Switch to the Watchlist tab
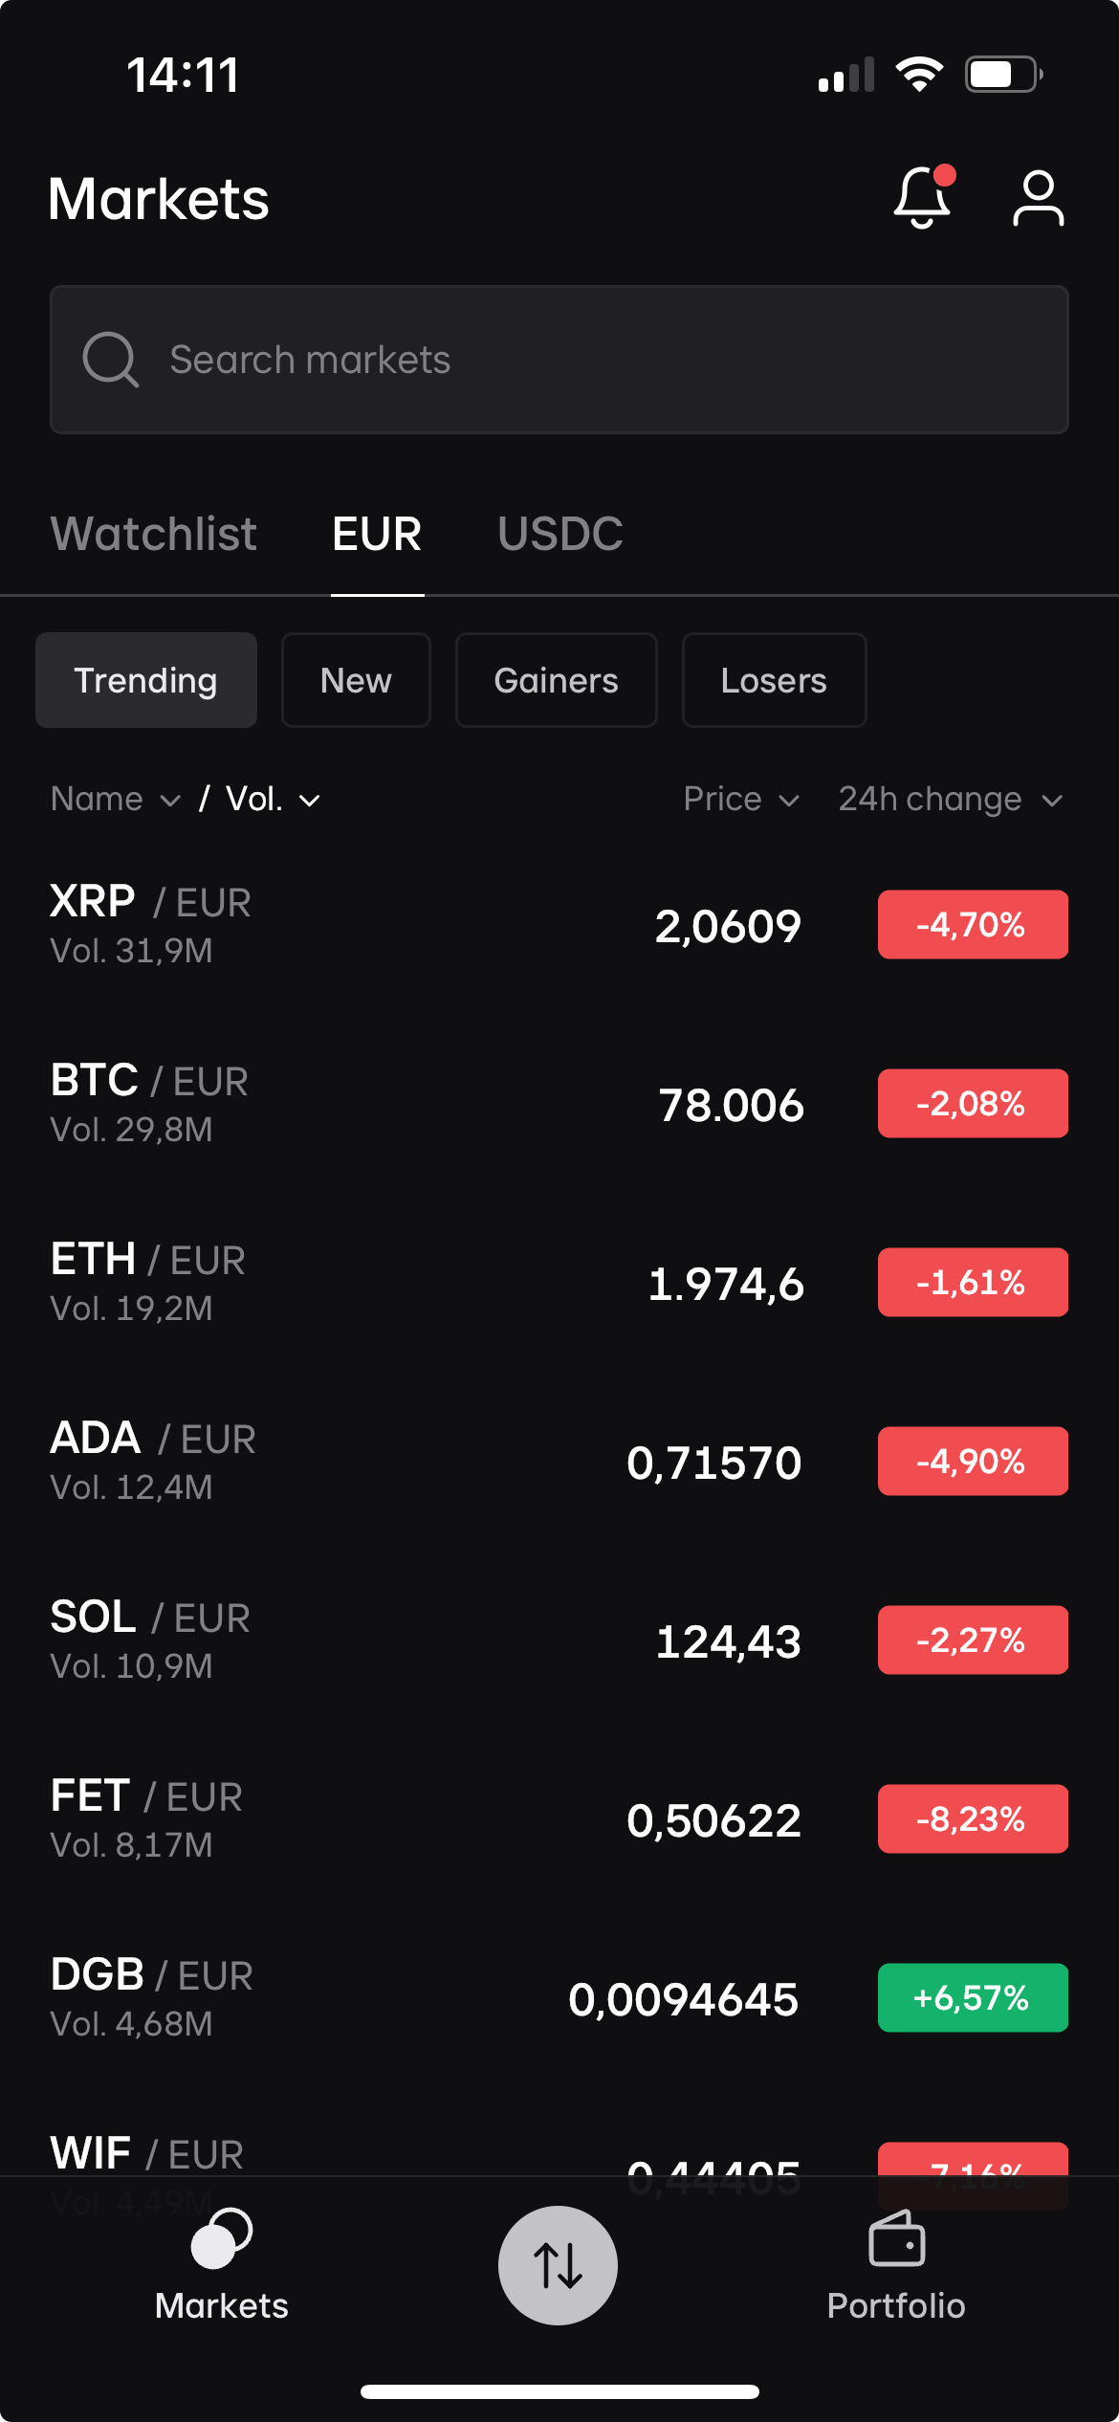1119x2422 pixels. point(154,534)
